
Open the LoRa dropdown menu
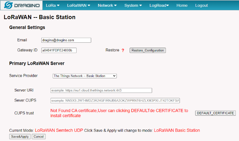point(53,5)
